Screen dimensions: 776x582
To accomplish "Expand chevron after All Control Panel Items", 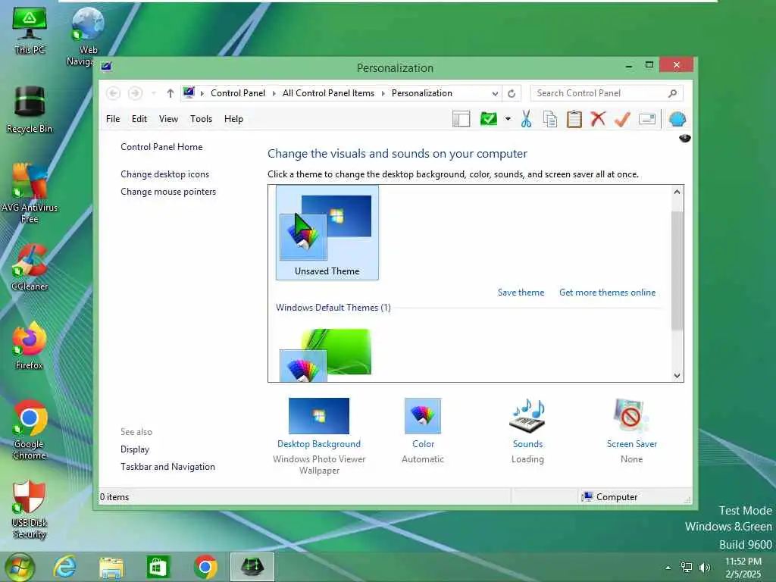I will [x=383, y=93].
